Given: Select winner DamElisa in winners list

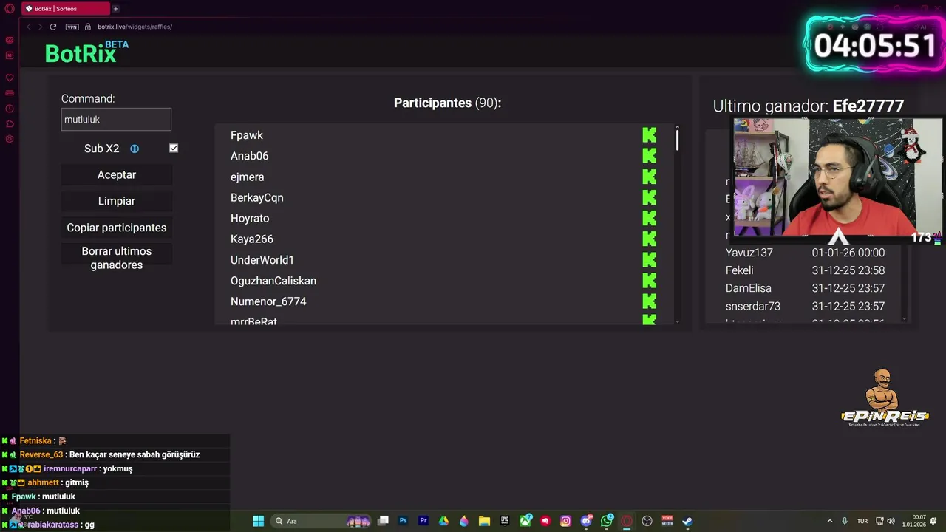Looking at the screenshot, I should (x=749, y=288).
